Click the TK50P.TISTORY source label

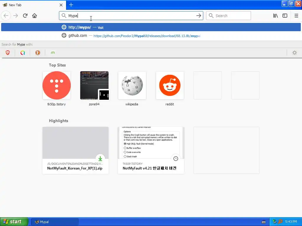[x=132, y=164]
